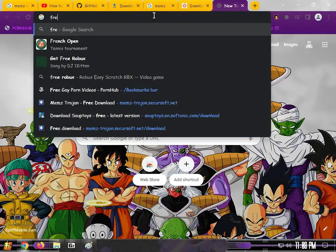Toggle the side panel icon
This screenshot has width=336, height=252.
point(308,17)
